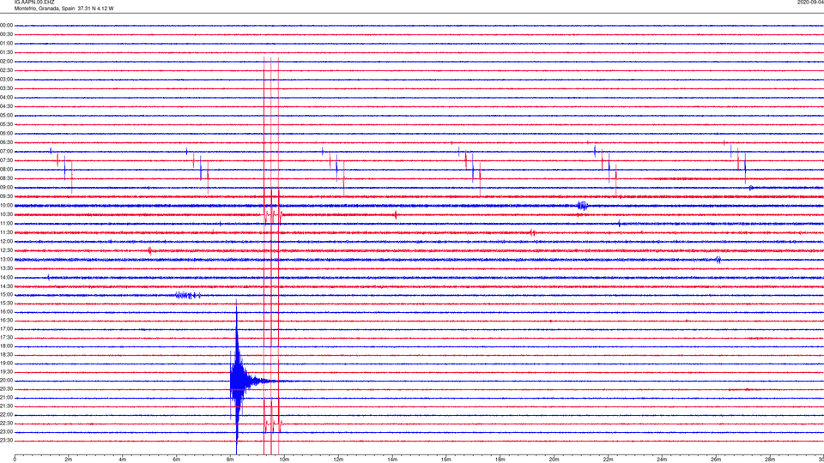Select the 10:30 trace time label
This screenshot has height=463, width=824.
tap(6, 214)
